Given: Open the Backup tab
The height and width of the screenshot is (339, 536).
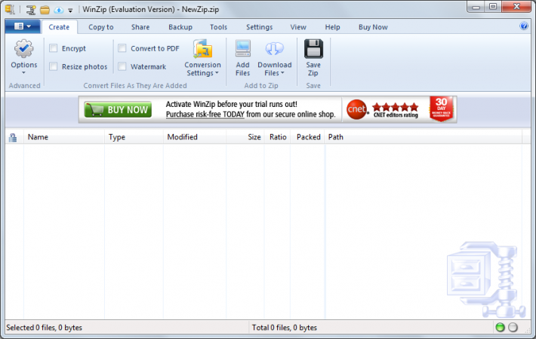Looking at the screenshot, I should click(x=180, y=27).
